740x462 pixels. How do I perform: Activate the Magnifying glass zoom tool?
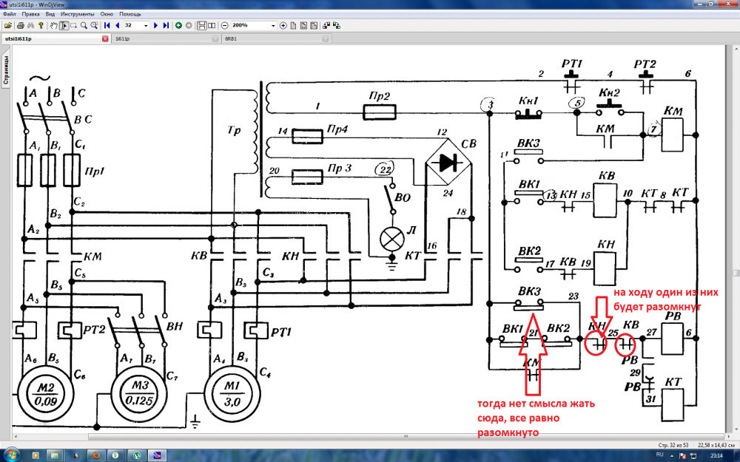84,25
